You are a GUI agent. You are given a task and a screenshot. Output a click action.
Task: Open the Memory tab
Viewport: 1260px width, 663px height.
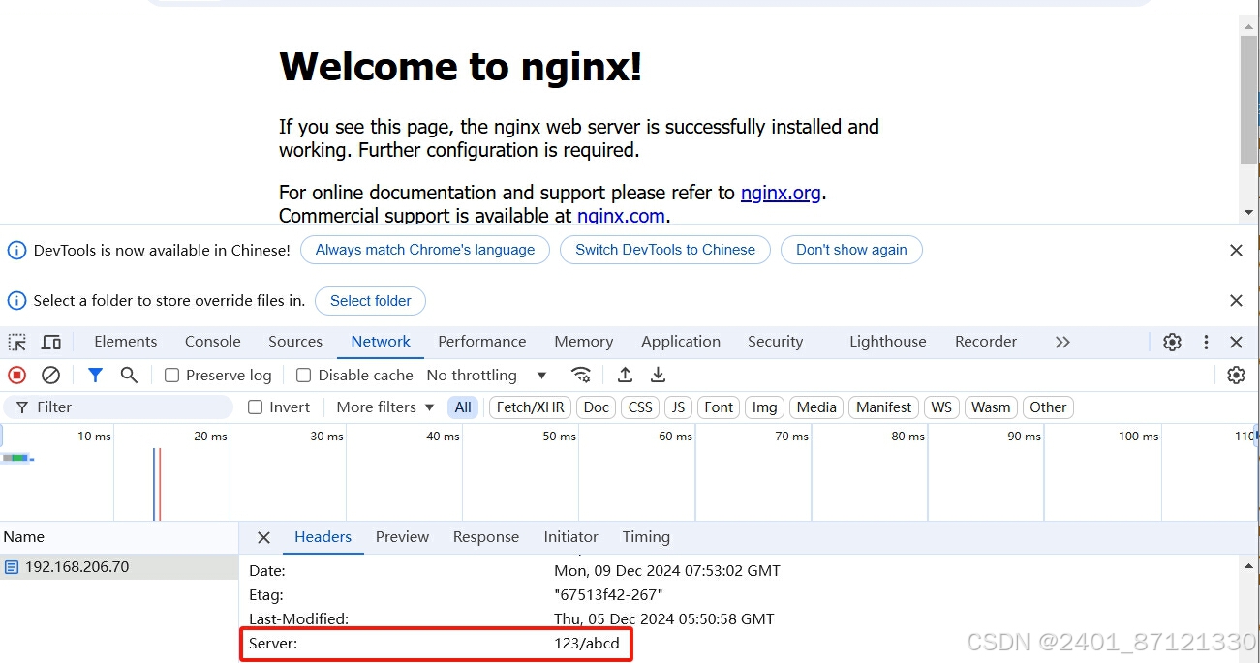[x=583, y=342]
